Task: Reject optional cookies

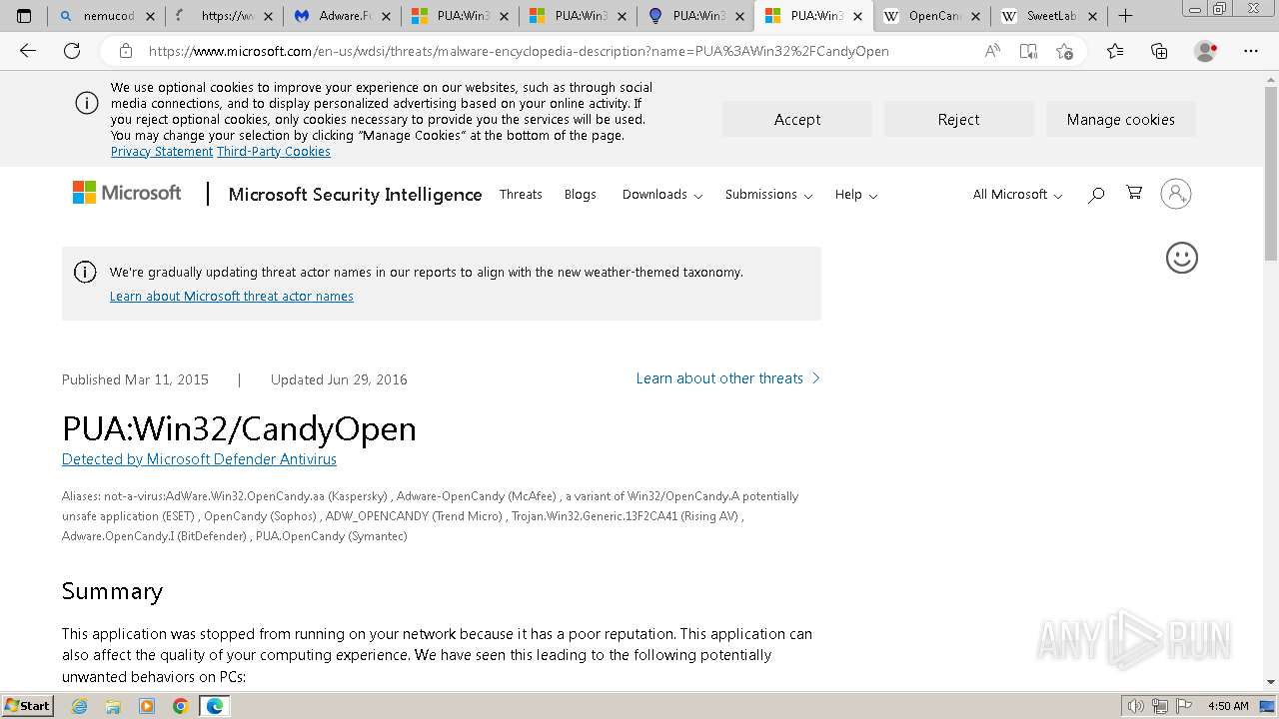Action: [959, 119]
